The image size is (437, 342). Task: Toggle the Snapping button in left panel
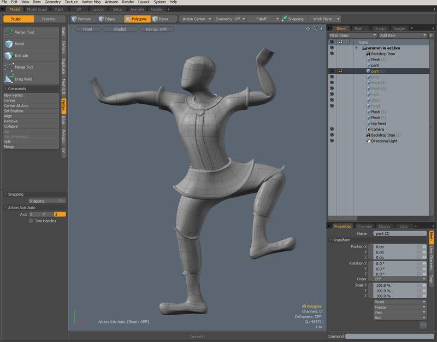(x=47, y=201)
